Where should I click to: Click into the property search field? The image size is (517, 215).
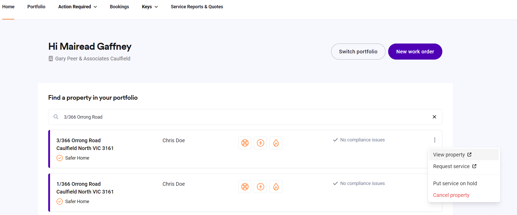(233, 117)
